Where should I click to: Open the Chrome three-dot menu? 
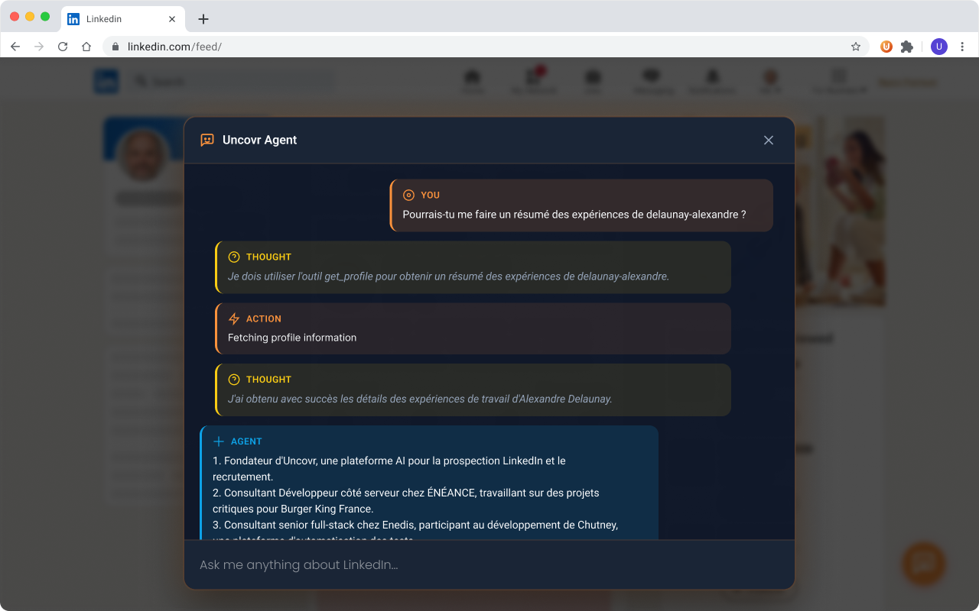click(962, 47)
